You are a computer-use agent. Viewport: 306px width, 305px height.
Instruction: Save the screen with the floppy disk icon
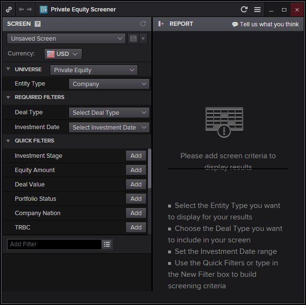[133, 39]
